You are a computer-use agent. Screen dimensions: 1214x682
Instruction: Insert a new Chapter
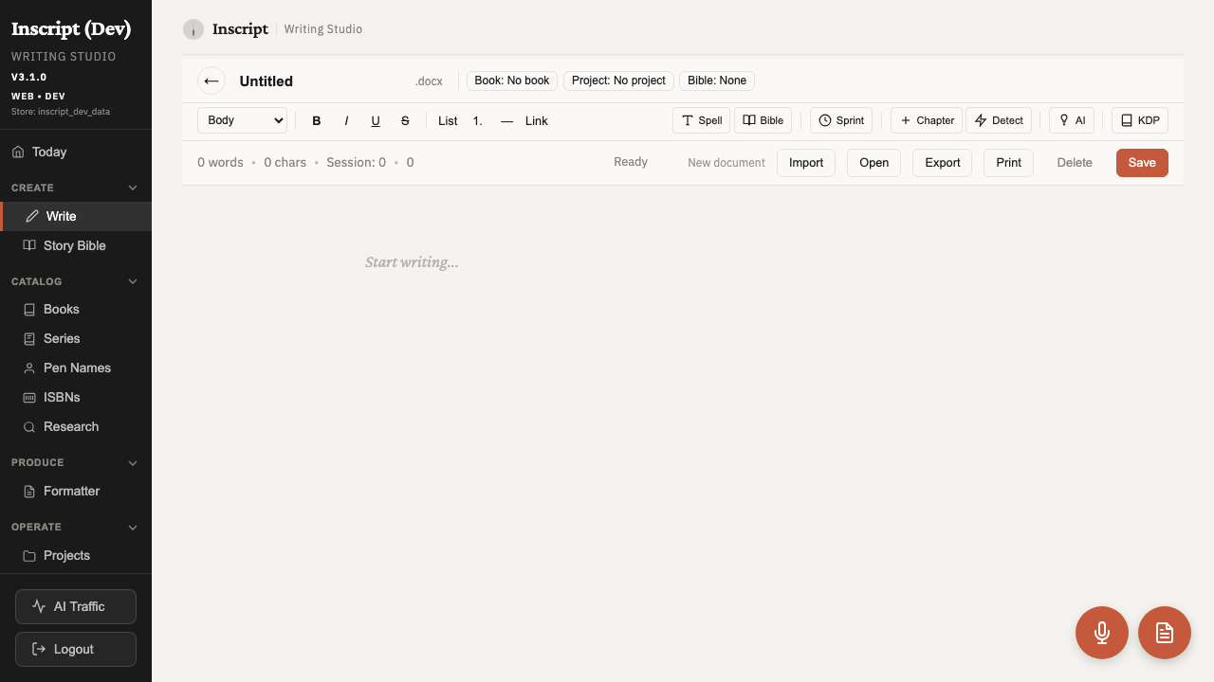[x=926, y=120]
